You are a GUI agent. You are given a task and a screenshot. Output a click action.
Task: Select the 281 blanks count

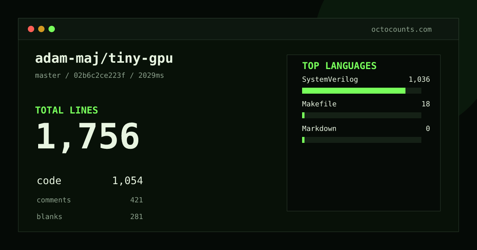coord(136,217)
